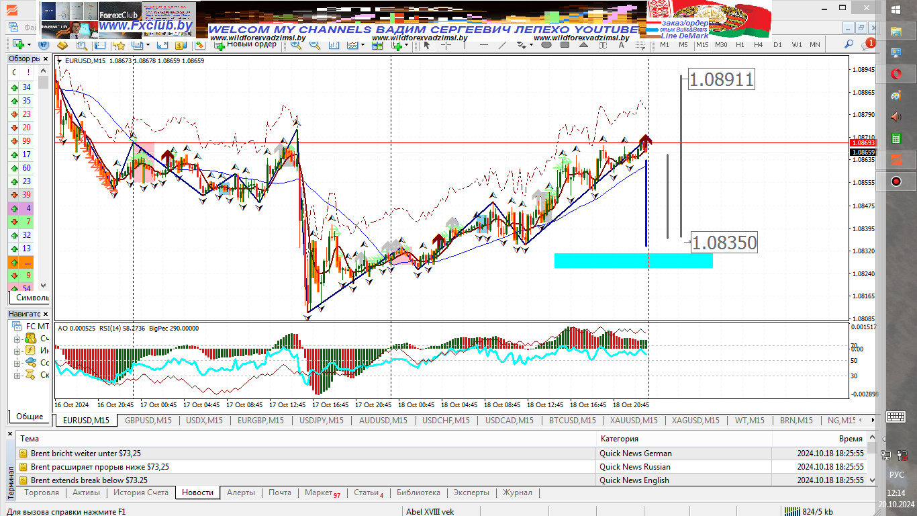Open the channel tools dropdown arrow
This screenshot has height=516, width=917.
(531, 44)
